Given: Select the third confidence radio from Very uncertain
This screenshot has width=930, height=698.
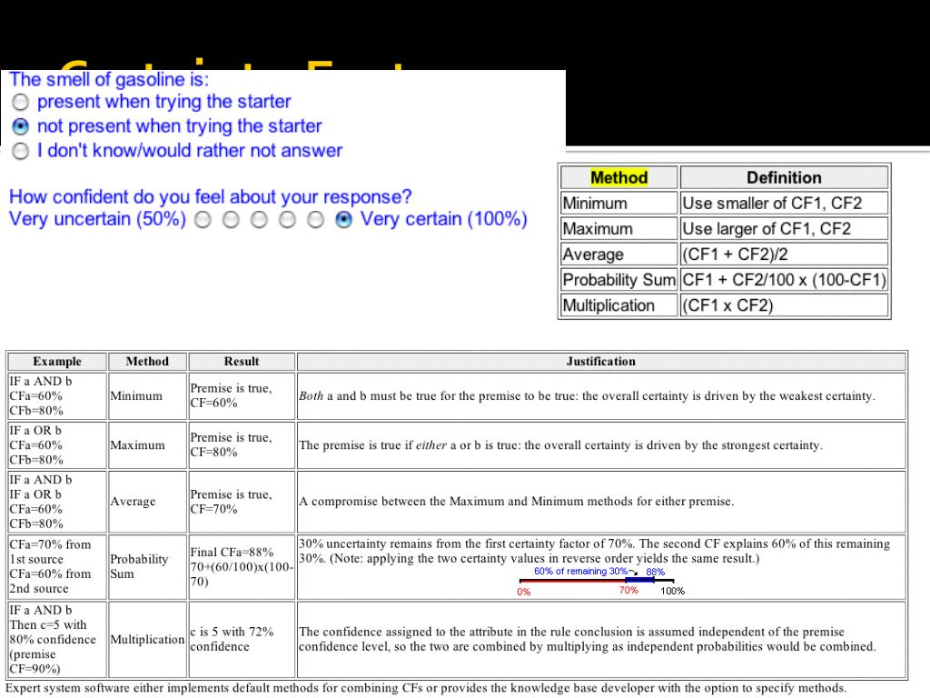Looking at the screenshot, I should 259,220.
